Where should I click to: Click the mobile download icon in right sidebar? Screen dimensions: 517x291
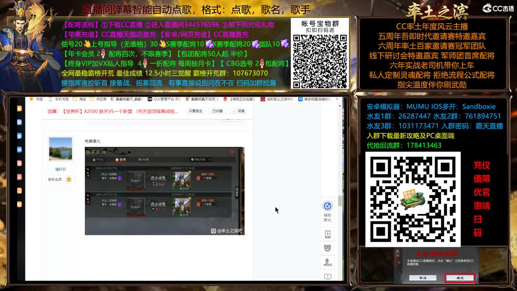pos(327,234)
